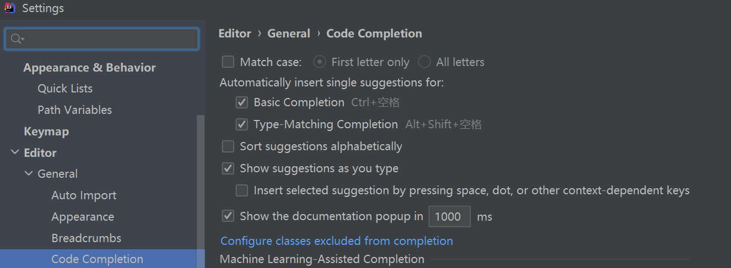Open the Keymap settings page
Image resolution: width=731 pixels, height=268 pixels.
click(46, 132)
